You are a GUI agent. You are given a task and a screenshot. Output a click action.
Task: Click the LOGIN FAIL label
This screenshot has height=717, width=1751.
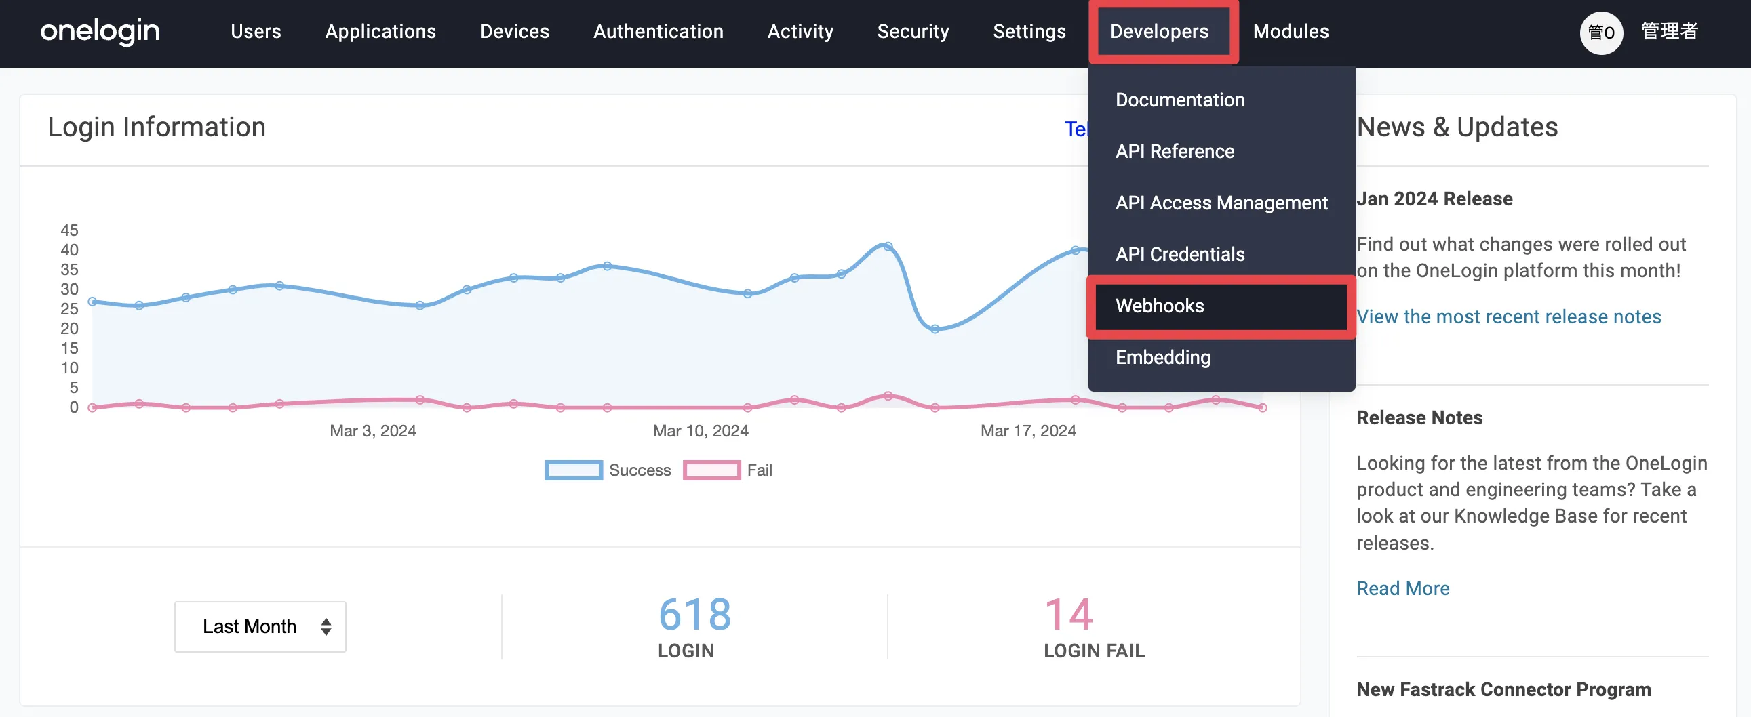click(x=1095, y=651)
